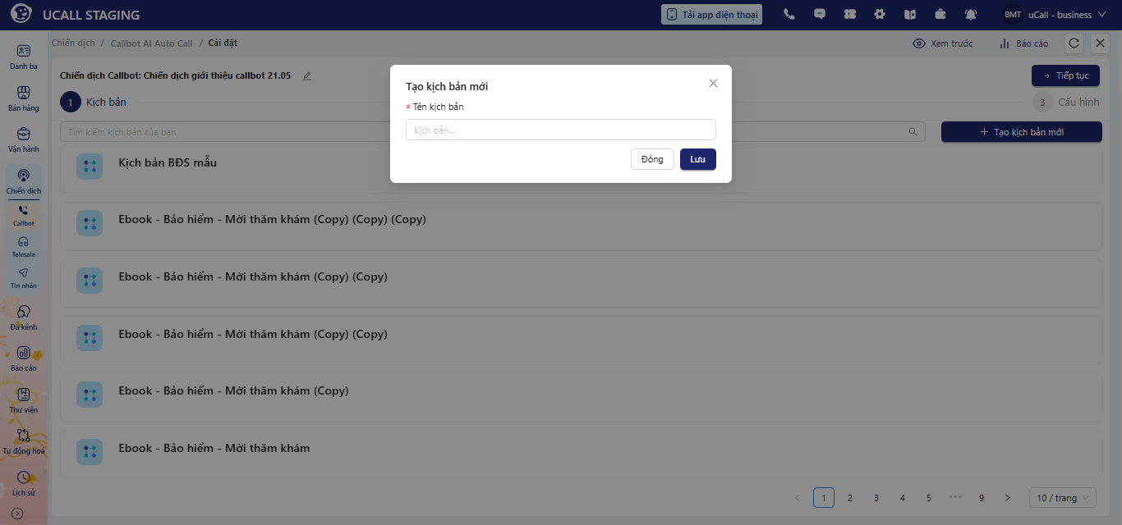Click the Chiến dịch breadcrumb link

point(73,43)
